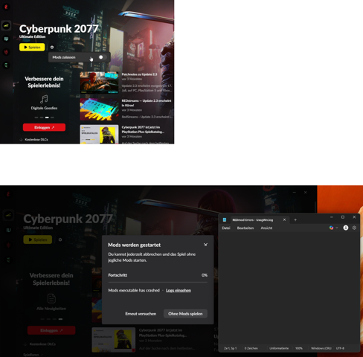Open the Spielforen link in dimmed launcher

(33, 355)
